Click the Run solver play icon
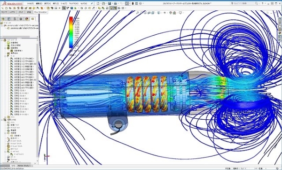This screenshot has width=282, height=170. pos(60,8)
